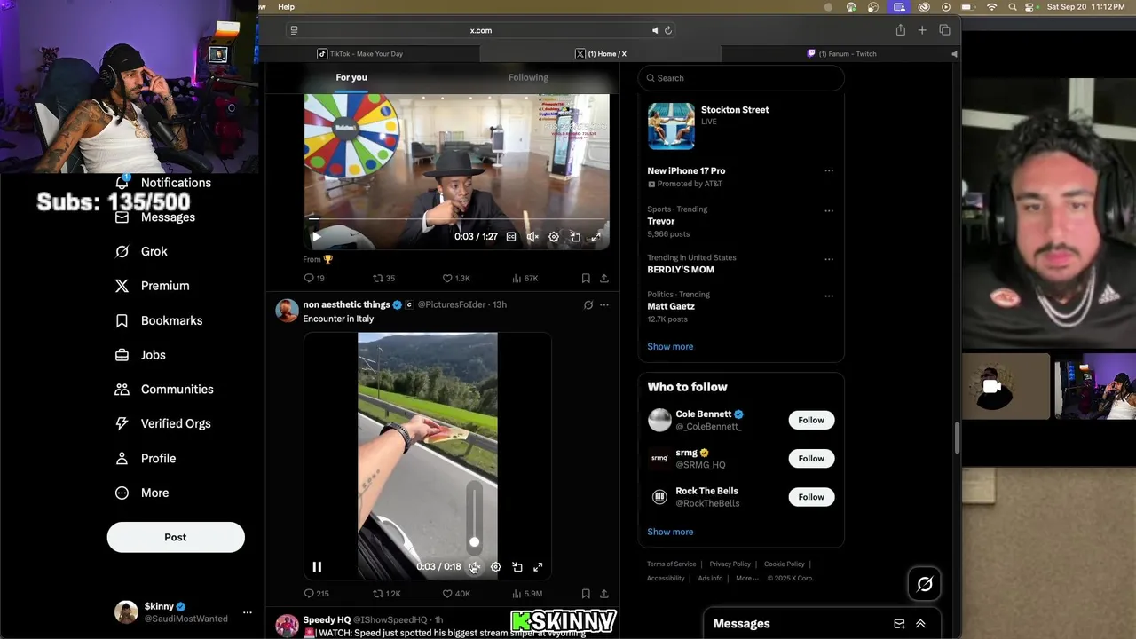
Task: Go to Profile page
Action: 147,458
